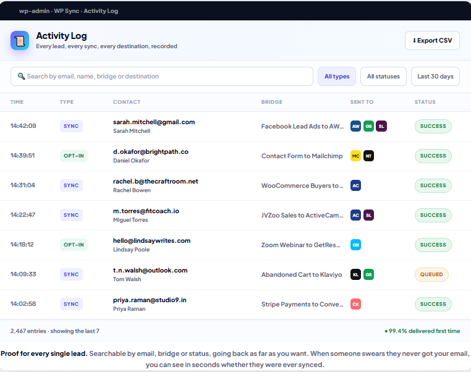Image resolution: width=471 pixels, height=372 pixels.
Task: Click SYNC tag in the 14:09:33 row
Action: pos(71,274)
